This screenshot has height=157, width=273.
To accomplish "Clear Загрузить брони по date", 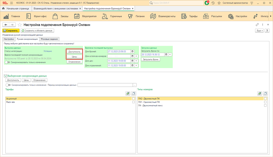I will coord(170,55).
